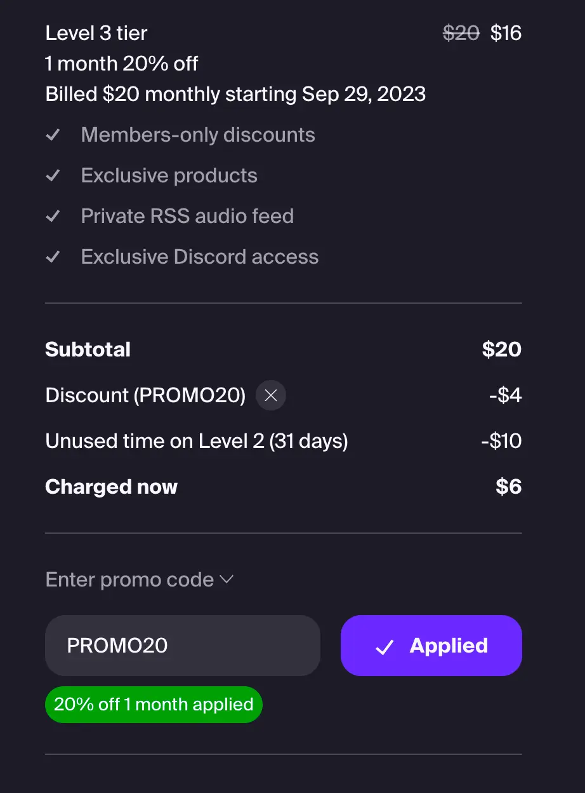Click the $16 discounted tier price
The image size is (585, 793).
pyautogui.click(x=506, y=33)
